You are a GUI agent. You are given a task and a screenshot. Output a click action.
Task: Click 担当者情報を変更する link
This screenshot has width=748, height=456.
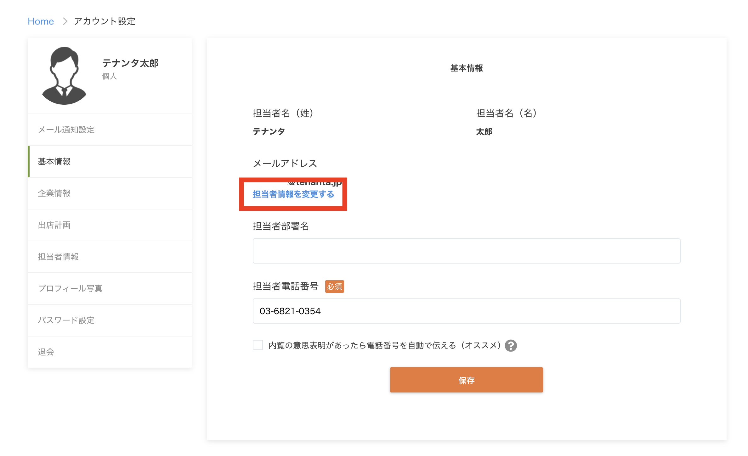(x=293, y=194)
